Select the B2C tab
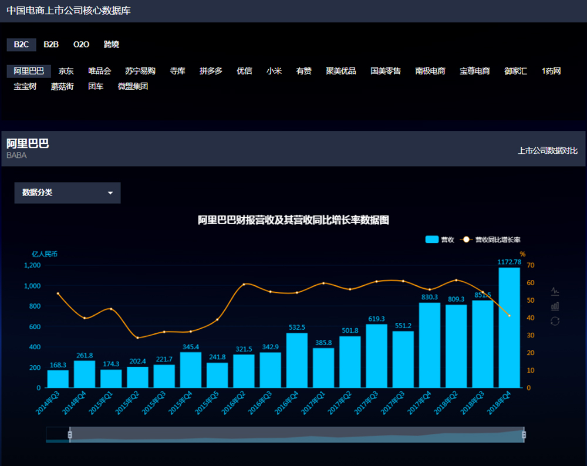 tap(21, 45)
